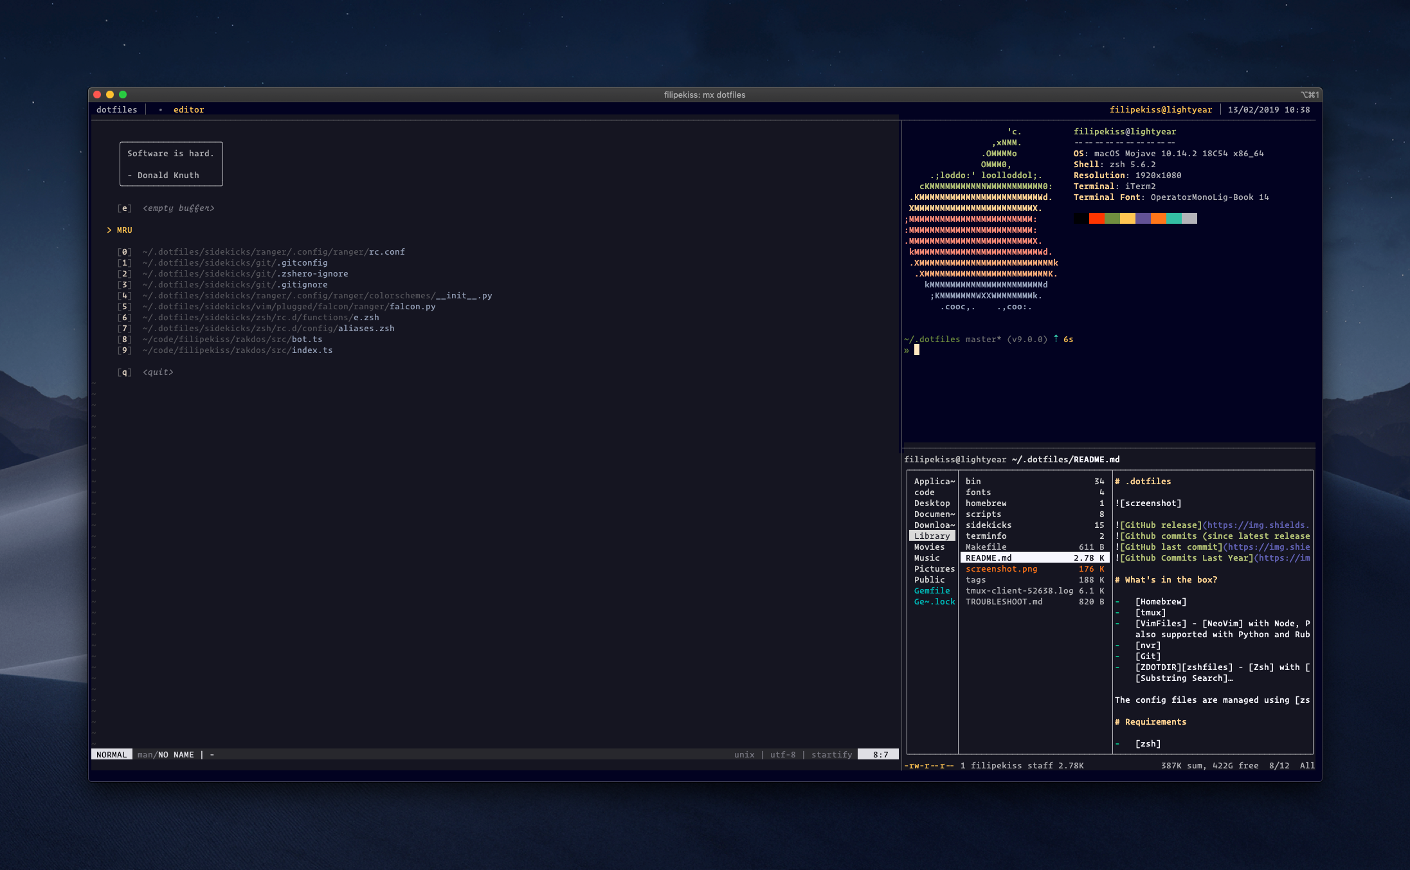
Task: Click the shell prompt cursor in terminal pane
Action: click(917, 350)
